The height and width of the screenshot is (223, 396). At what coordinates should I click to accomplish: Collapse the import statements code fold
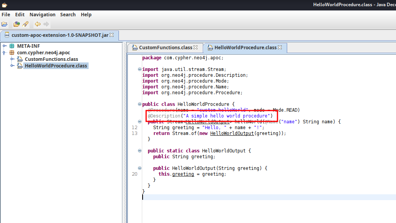(x=140, y=69)
